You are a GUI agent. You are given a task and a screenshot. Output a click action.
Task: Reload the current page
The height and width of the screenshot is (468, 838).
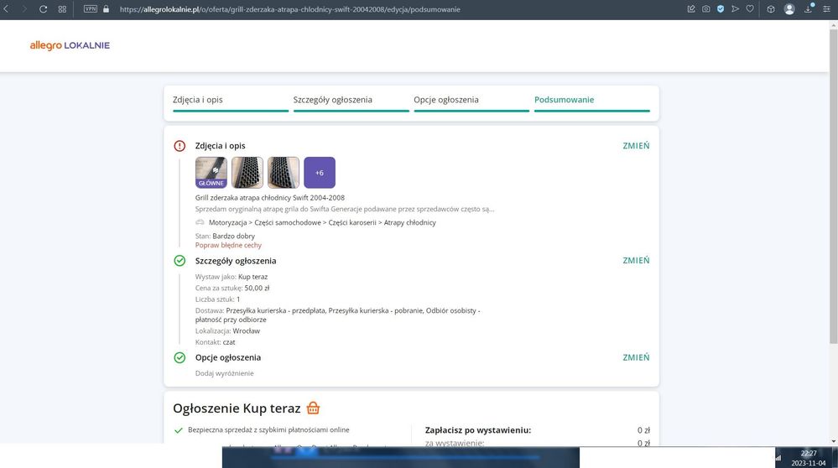[44, 9]
